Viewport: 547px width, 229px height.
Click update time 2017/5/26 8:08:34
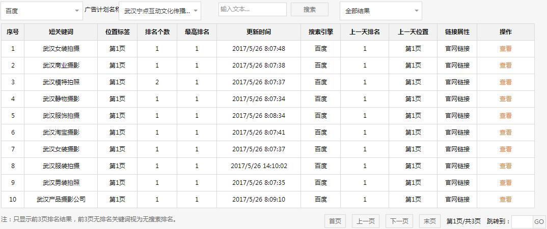(x=259, y=116)
